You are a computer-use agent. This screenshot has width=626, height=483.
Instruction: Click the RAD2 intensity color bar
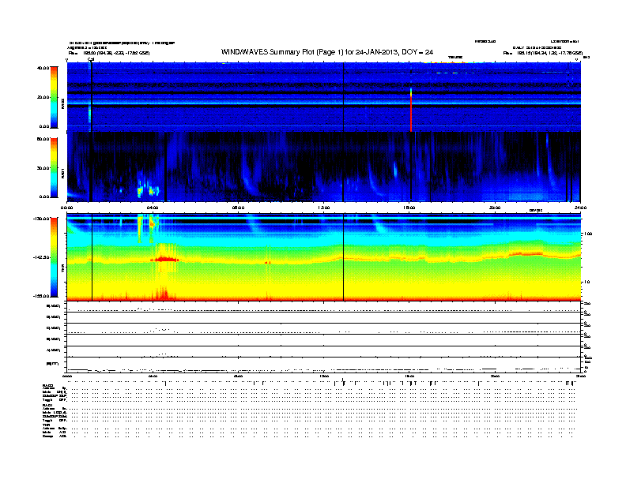coord(54,97)
